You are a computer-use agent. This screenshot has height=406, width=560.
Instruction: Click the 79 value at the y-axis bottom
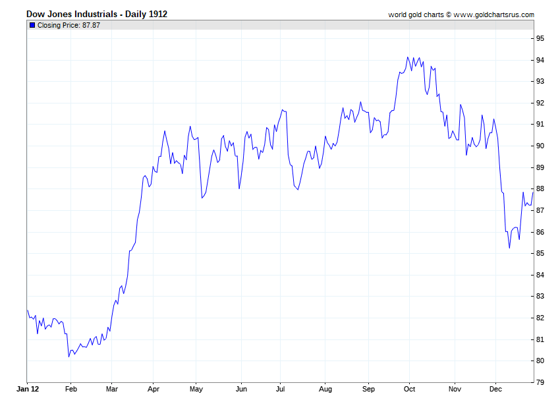tap(540, 382)
